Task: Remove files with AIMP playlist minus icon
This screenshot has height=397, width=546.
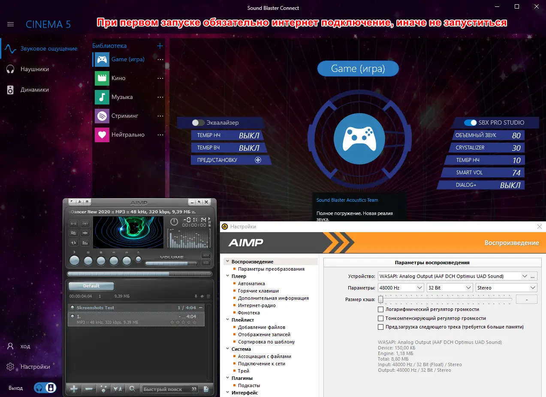Action: (x=89, y=389)
